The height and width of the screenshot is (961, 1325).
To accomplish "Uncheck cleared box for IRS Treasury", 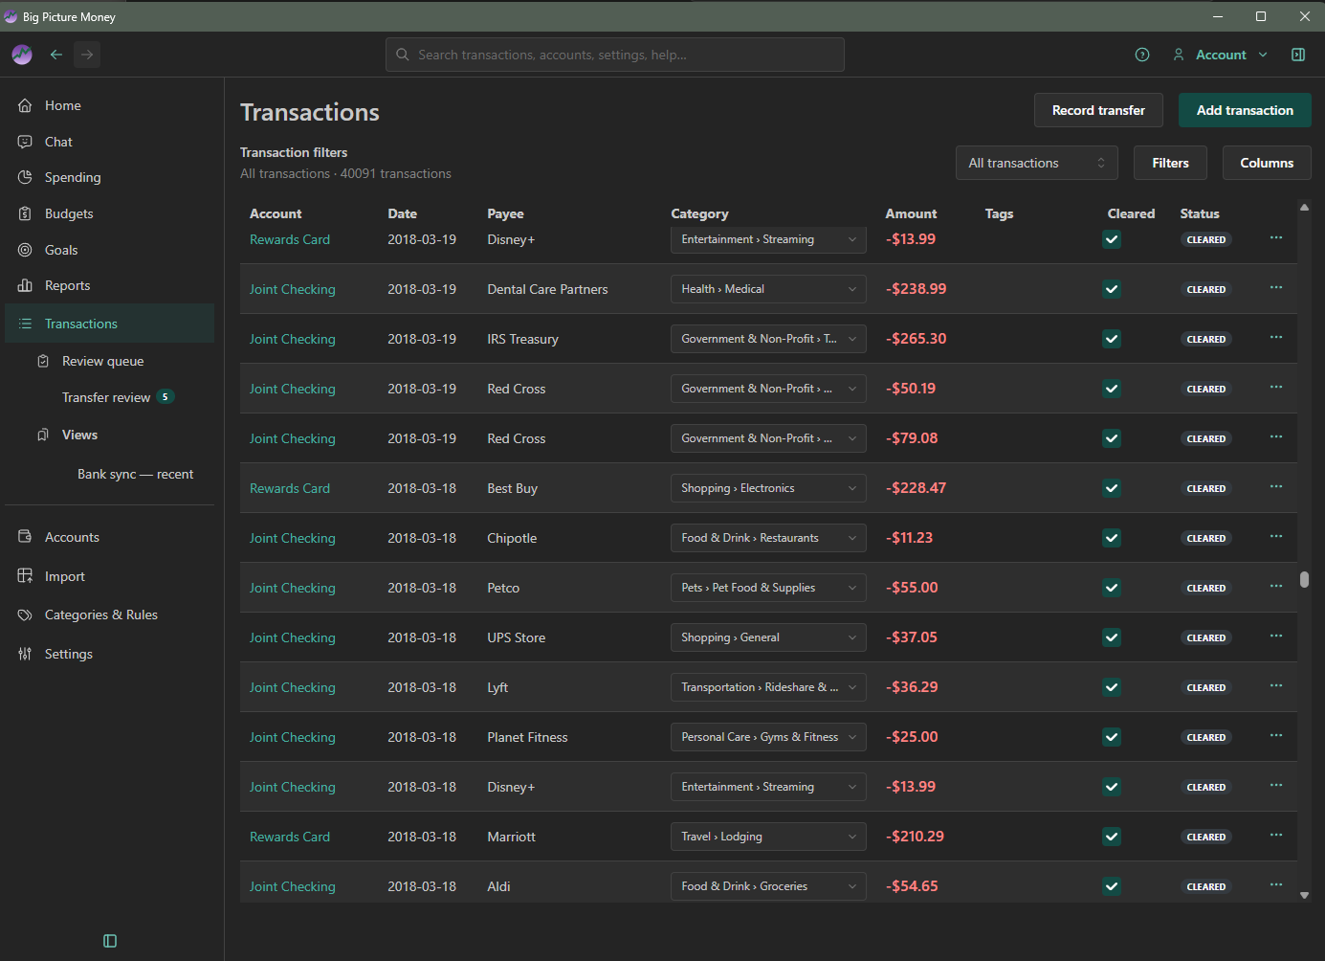I will 1112,339.
